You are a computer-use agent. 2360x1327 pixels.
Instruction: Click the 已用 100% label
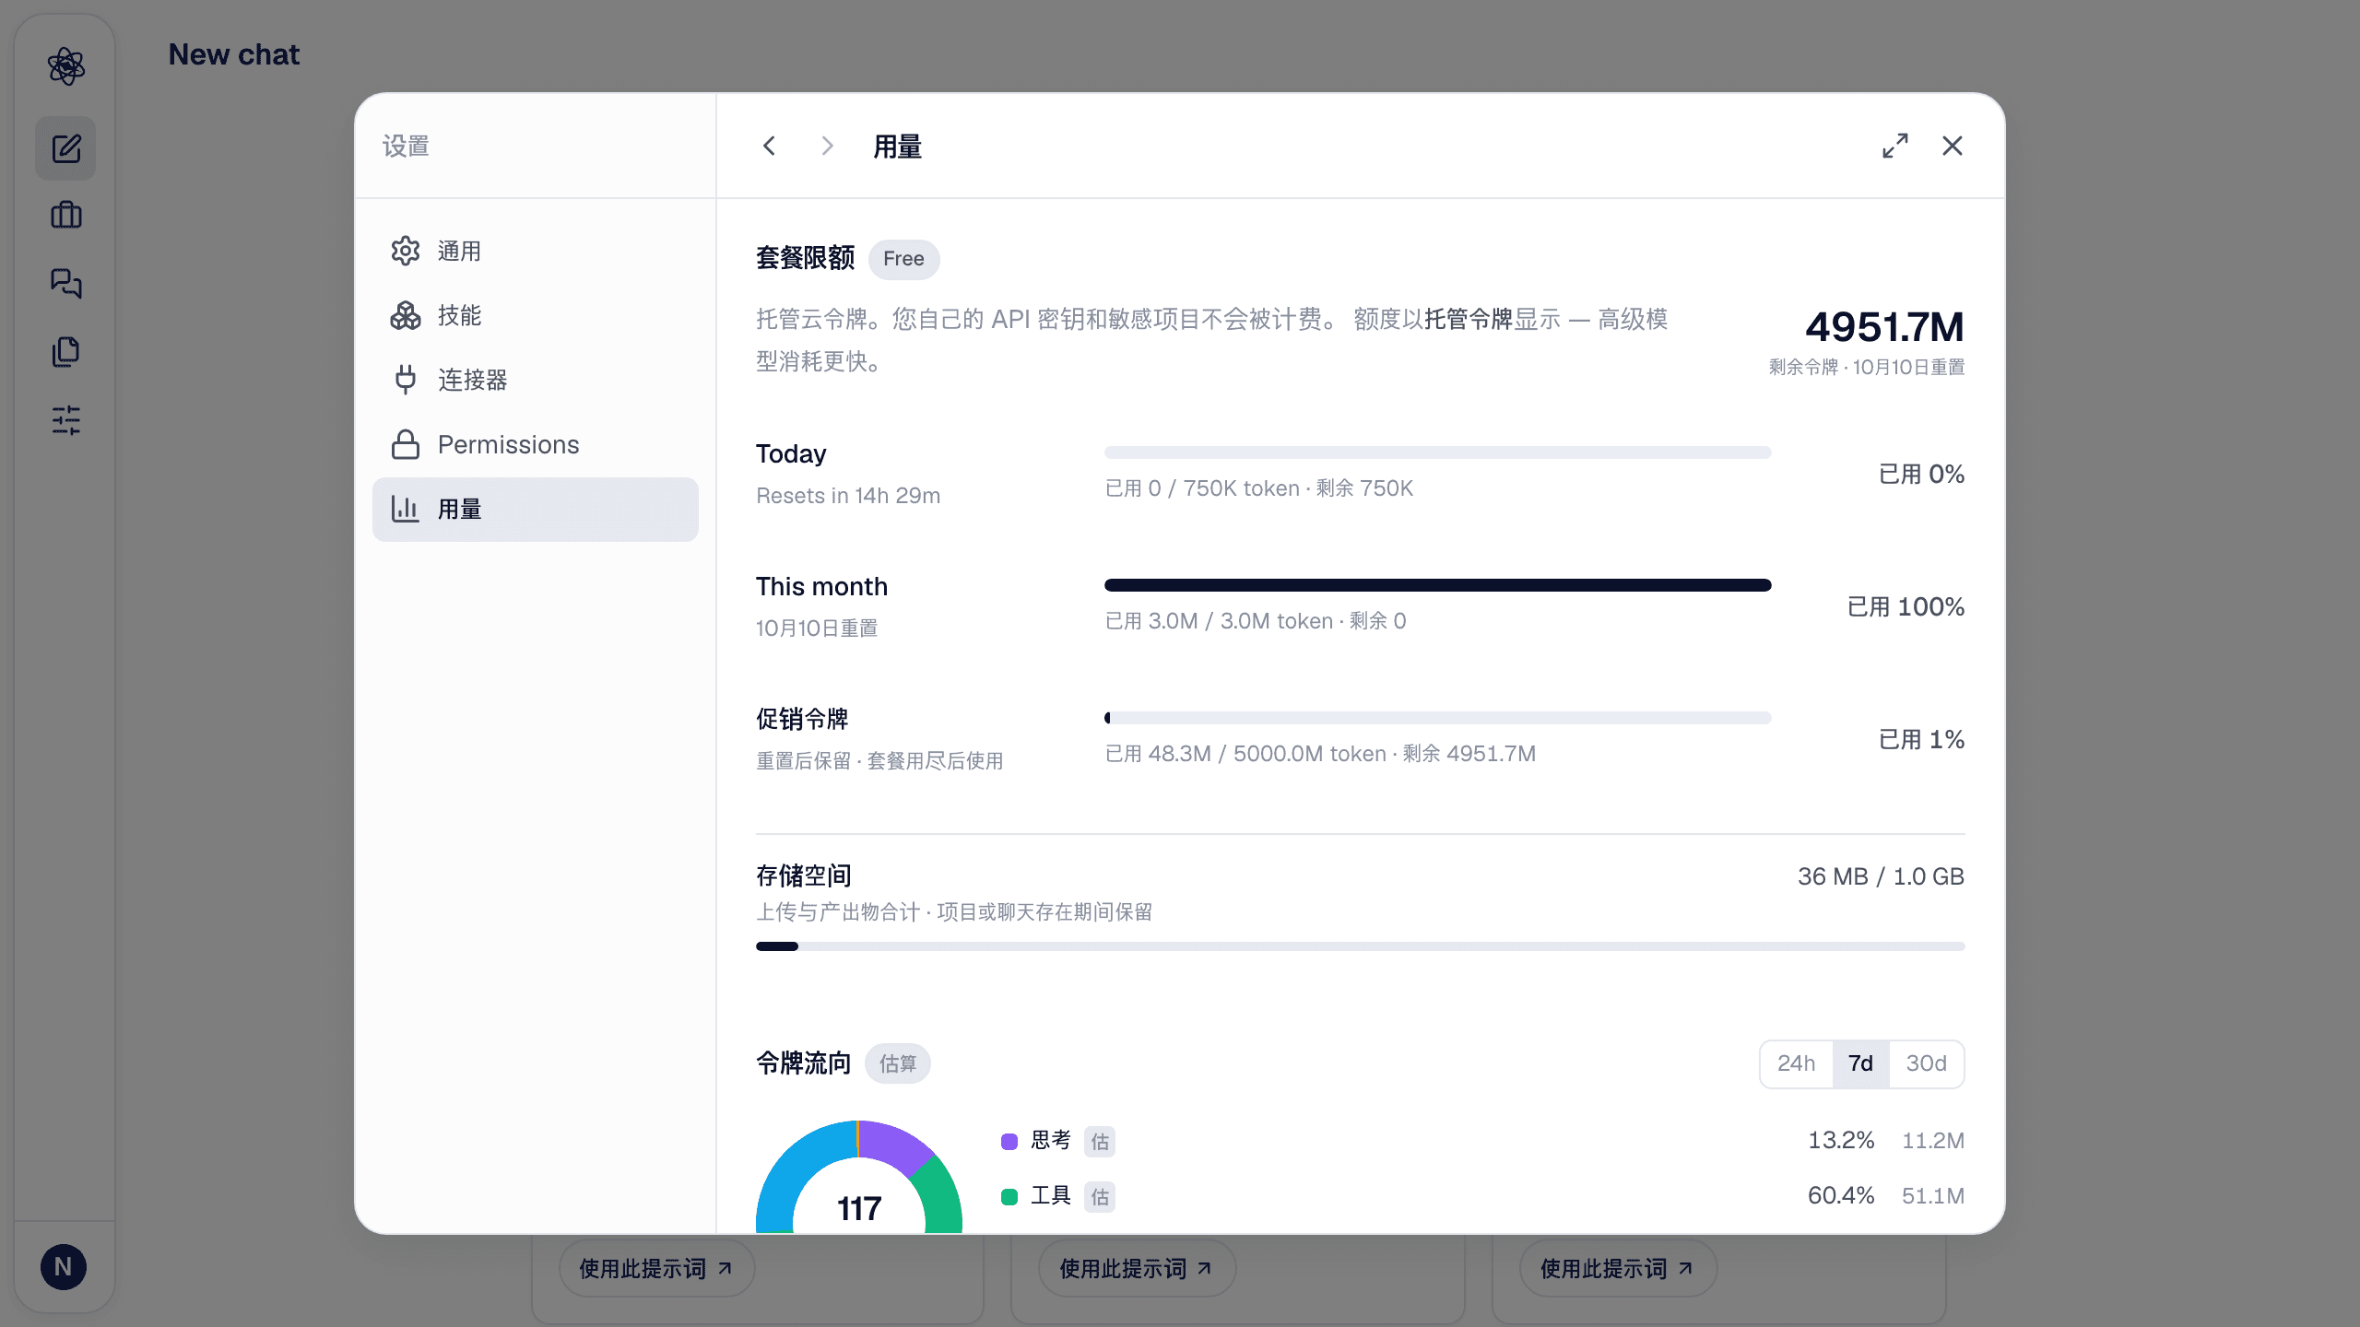(x=1906, y=606)
